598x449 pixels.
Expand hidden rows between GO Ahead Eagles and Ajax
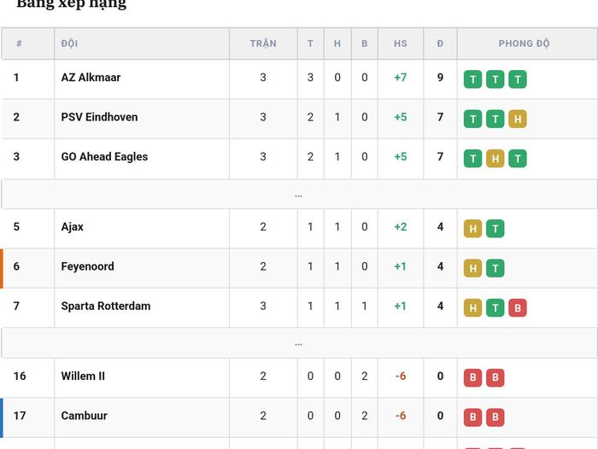[299, 195]
